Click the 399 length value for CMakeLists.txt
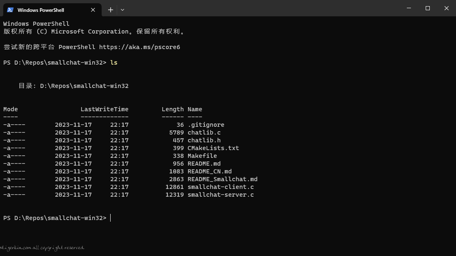This screenshot has width=456, height=256. coord(178,148)
